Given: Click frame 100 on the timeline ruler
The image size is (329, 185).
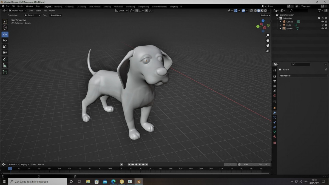Looking at the screenshot, I should (110, 169).
